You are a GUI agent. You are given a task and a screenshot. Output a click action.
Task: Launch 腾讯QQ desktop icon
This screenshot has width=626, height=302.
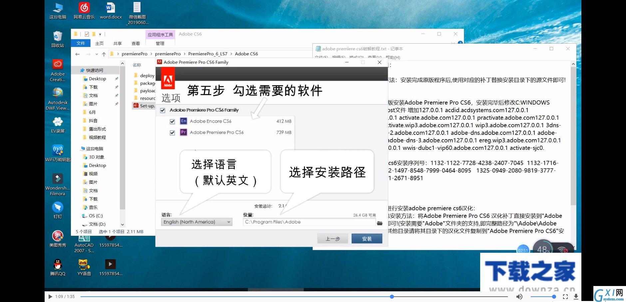point(58,267)
